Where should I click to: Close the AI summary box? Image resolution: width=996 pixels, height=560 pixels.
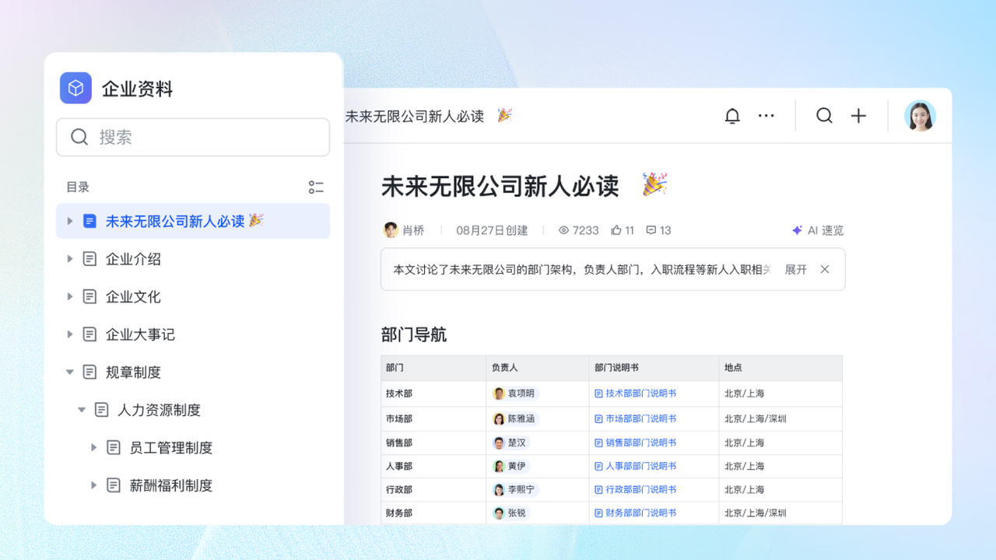pyautogui.click(x=825, y=269)
